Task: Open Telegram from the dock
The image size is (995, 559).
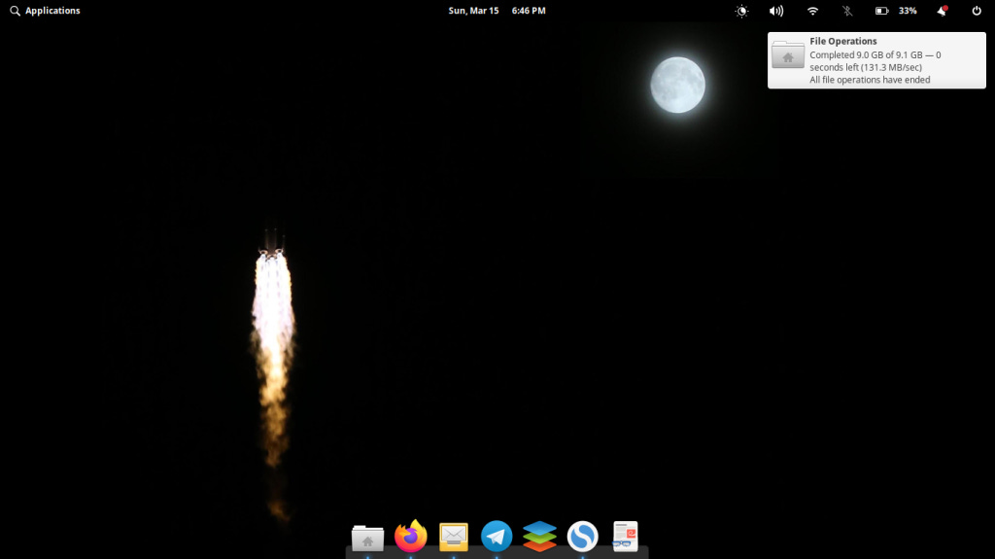Action: point(497,536)
